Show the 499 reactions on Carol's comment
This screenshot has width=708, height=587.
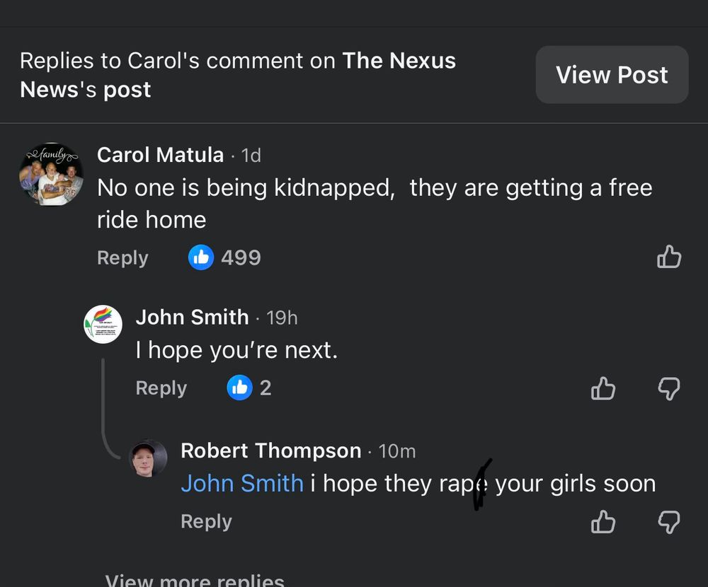(225, 257)
